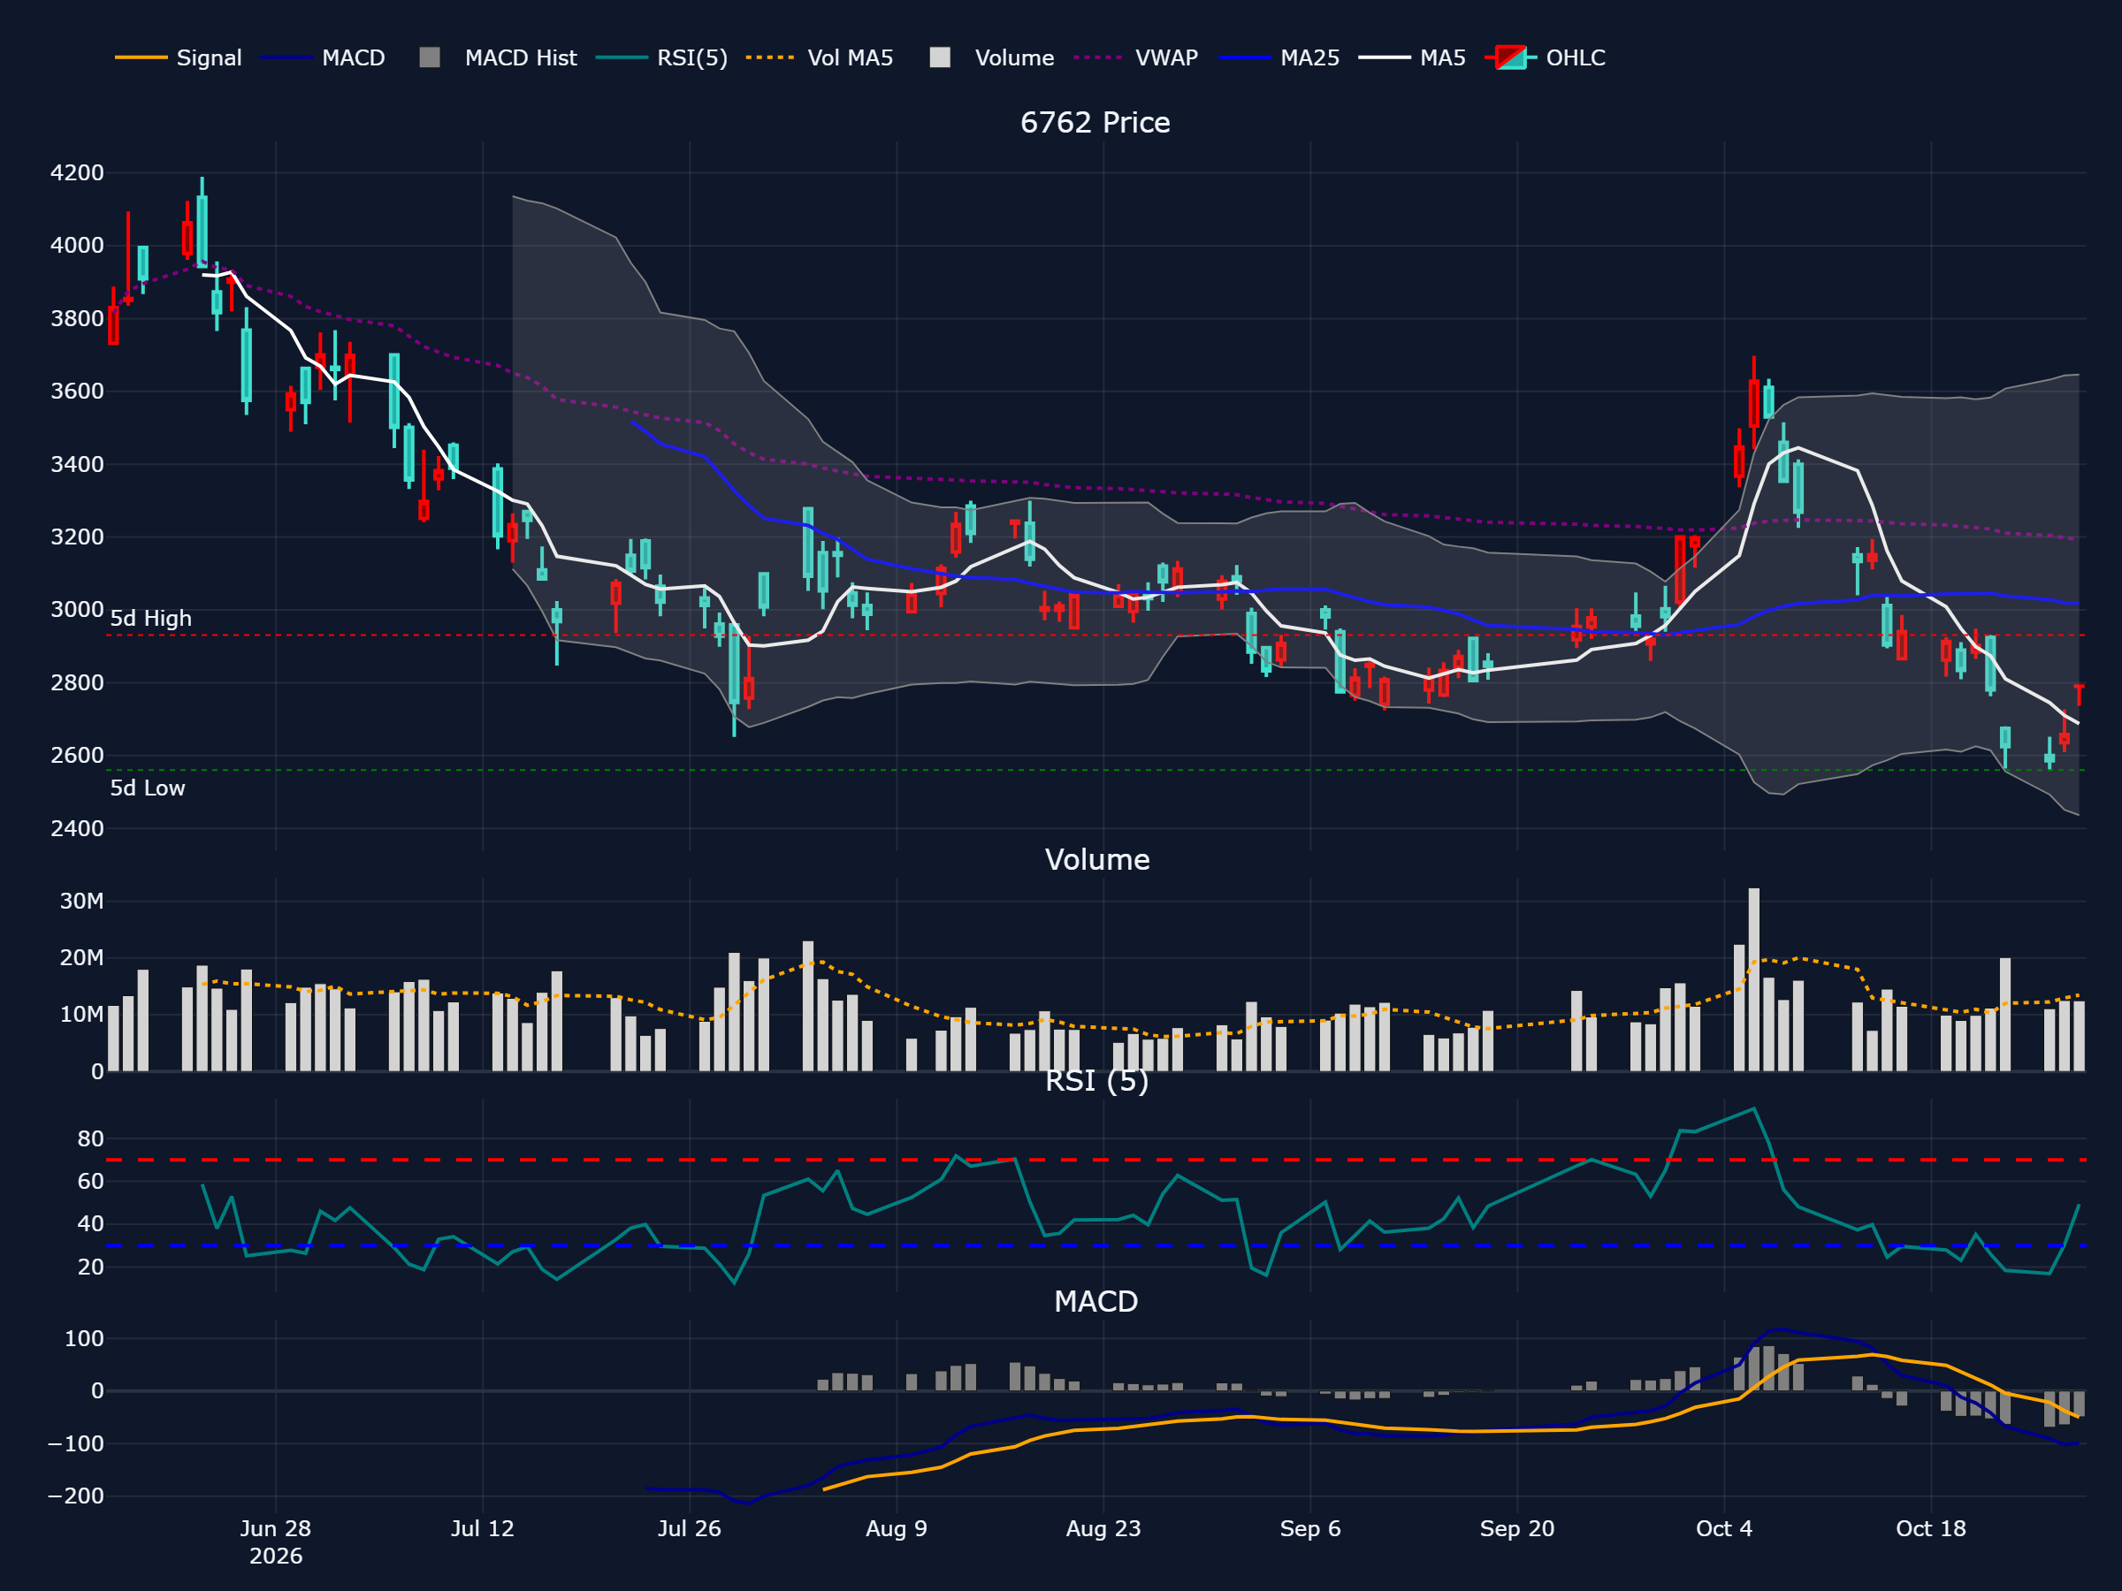Click the 'Sep 6' x-axis date label

(1310, 1528)
